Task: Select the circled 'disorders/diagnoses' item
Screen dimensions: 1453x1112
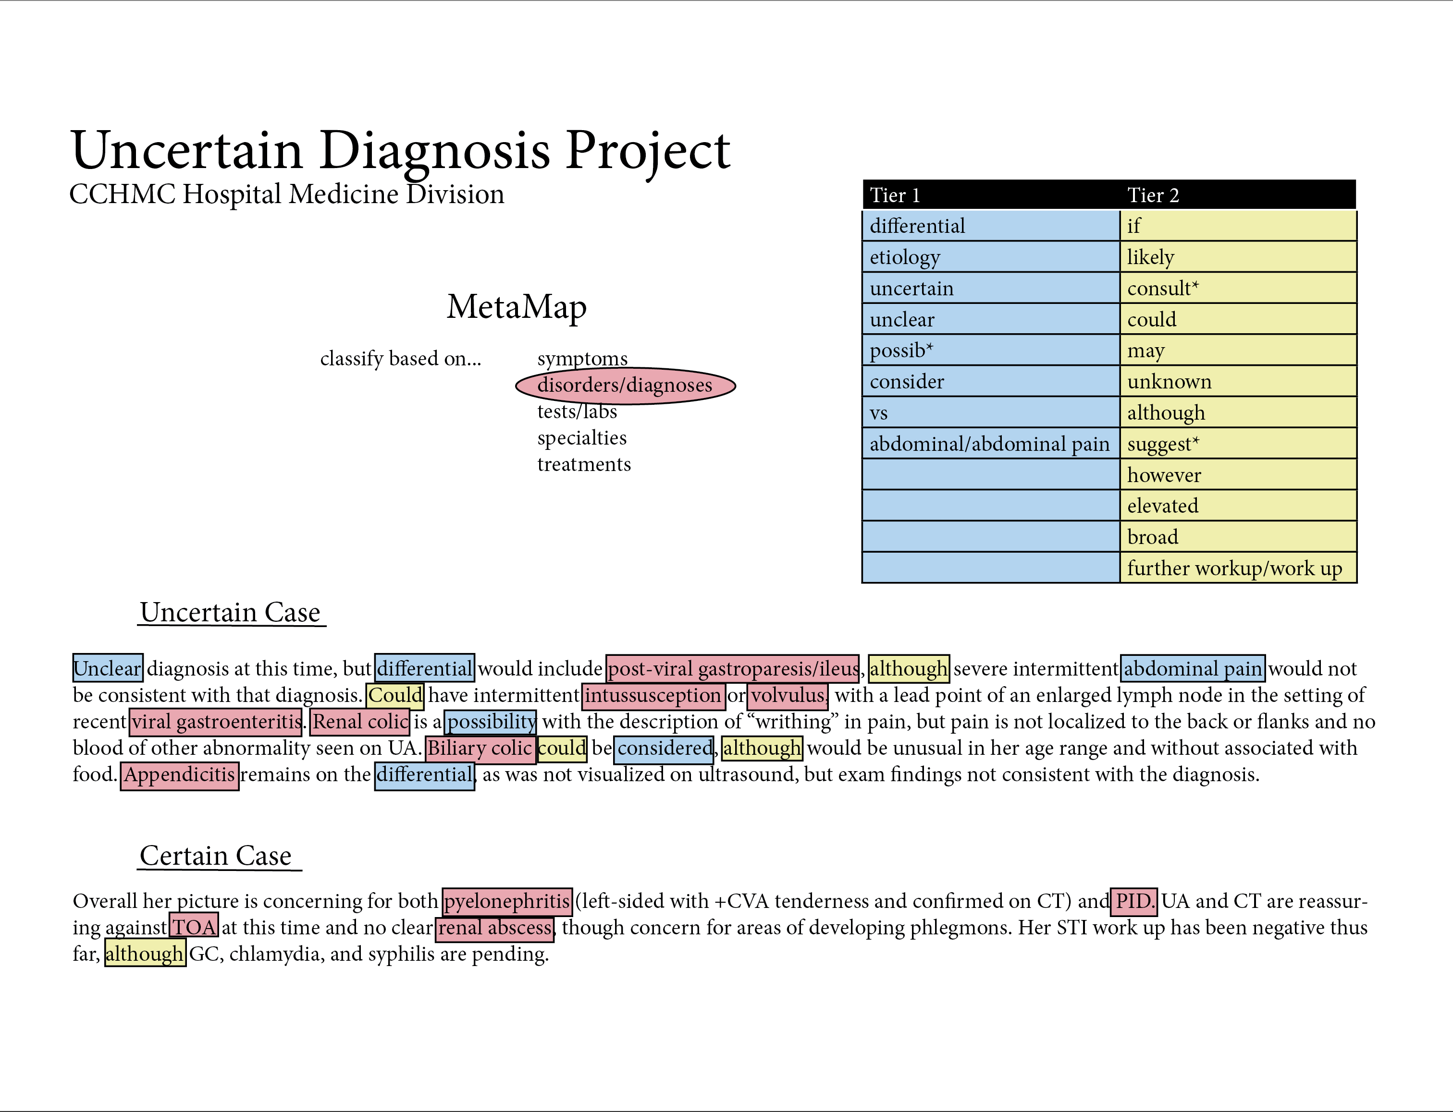Action: [x=625, y=385]
